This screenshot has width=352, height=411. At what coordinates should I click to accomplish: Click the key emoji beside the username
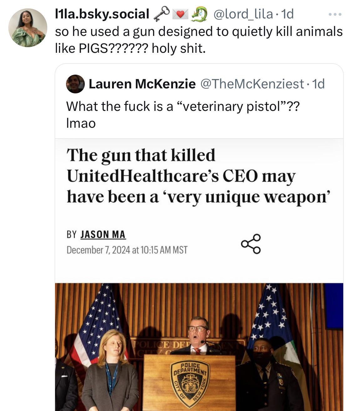pyautogui.click(x=161, y=14)
